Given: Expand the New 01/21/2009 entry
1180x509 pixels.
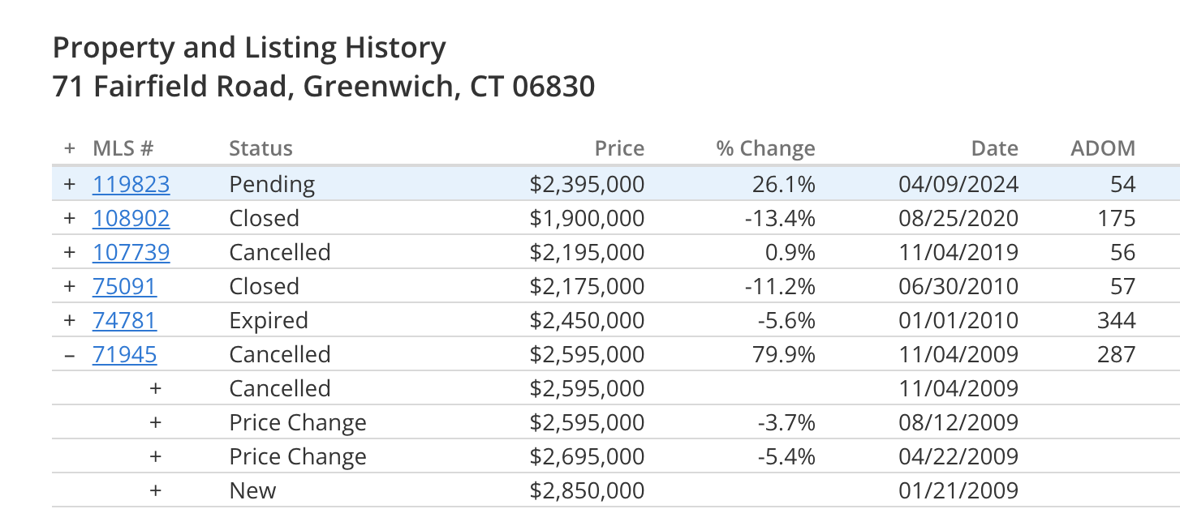Looking at the screenshot, I should point(156,490).
